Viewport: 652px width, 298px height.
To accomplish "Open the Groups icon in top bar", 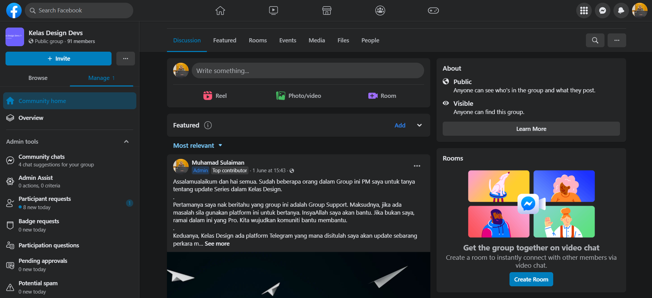I will pos(380,11).
